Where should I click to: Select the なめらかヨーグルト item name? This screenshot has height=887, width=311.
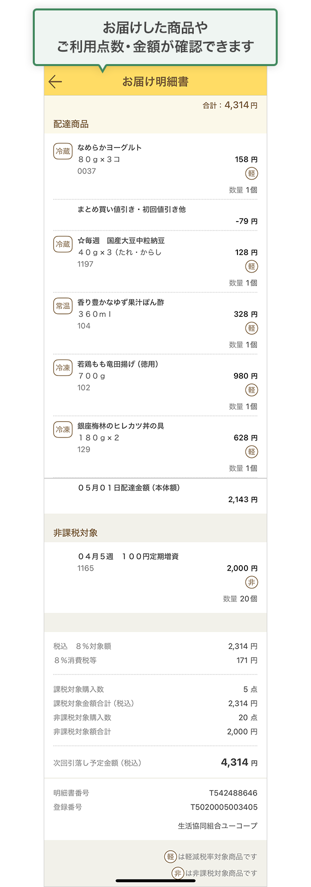point(110,148)
